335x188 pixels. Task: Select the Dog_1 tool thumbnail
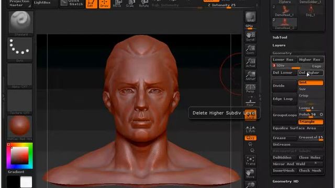310,11
